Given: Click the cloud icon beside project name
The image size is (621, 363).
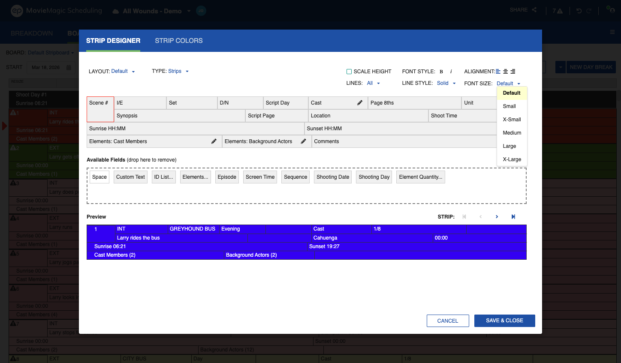Looking at the screenshot, I should pos(116,11).
